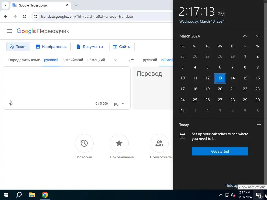
Task: Click Wednesday, March 13, 2024 date link
Action: click(202, 21)
